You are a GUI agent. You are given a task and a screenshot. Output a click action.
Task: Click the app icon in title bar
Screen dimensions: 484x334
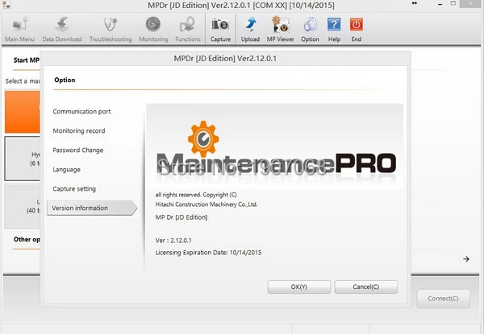pyautogui.click(x=6, y=5)
